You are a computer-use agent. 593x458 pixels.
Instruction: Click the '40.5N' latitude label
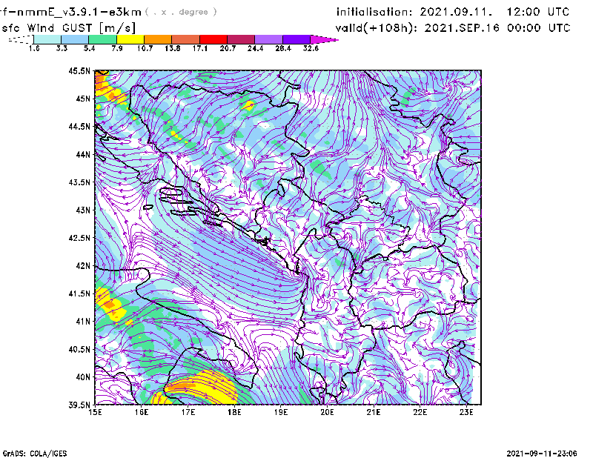tap(79, 350)
